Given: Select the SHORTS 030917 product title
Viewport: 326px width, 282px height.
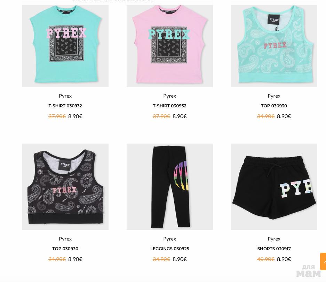Looking at the screenshot, I should point(274,249).
